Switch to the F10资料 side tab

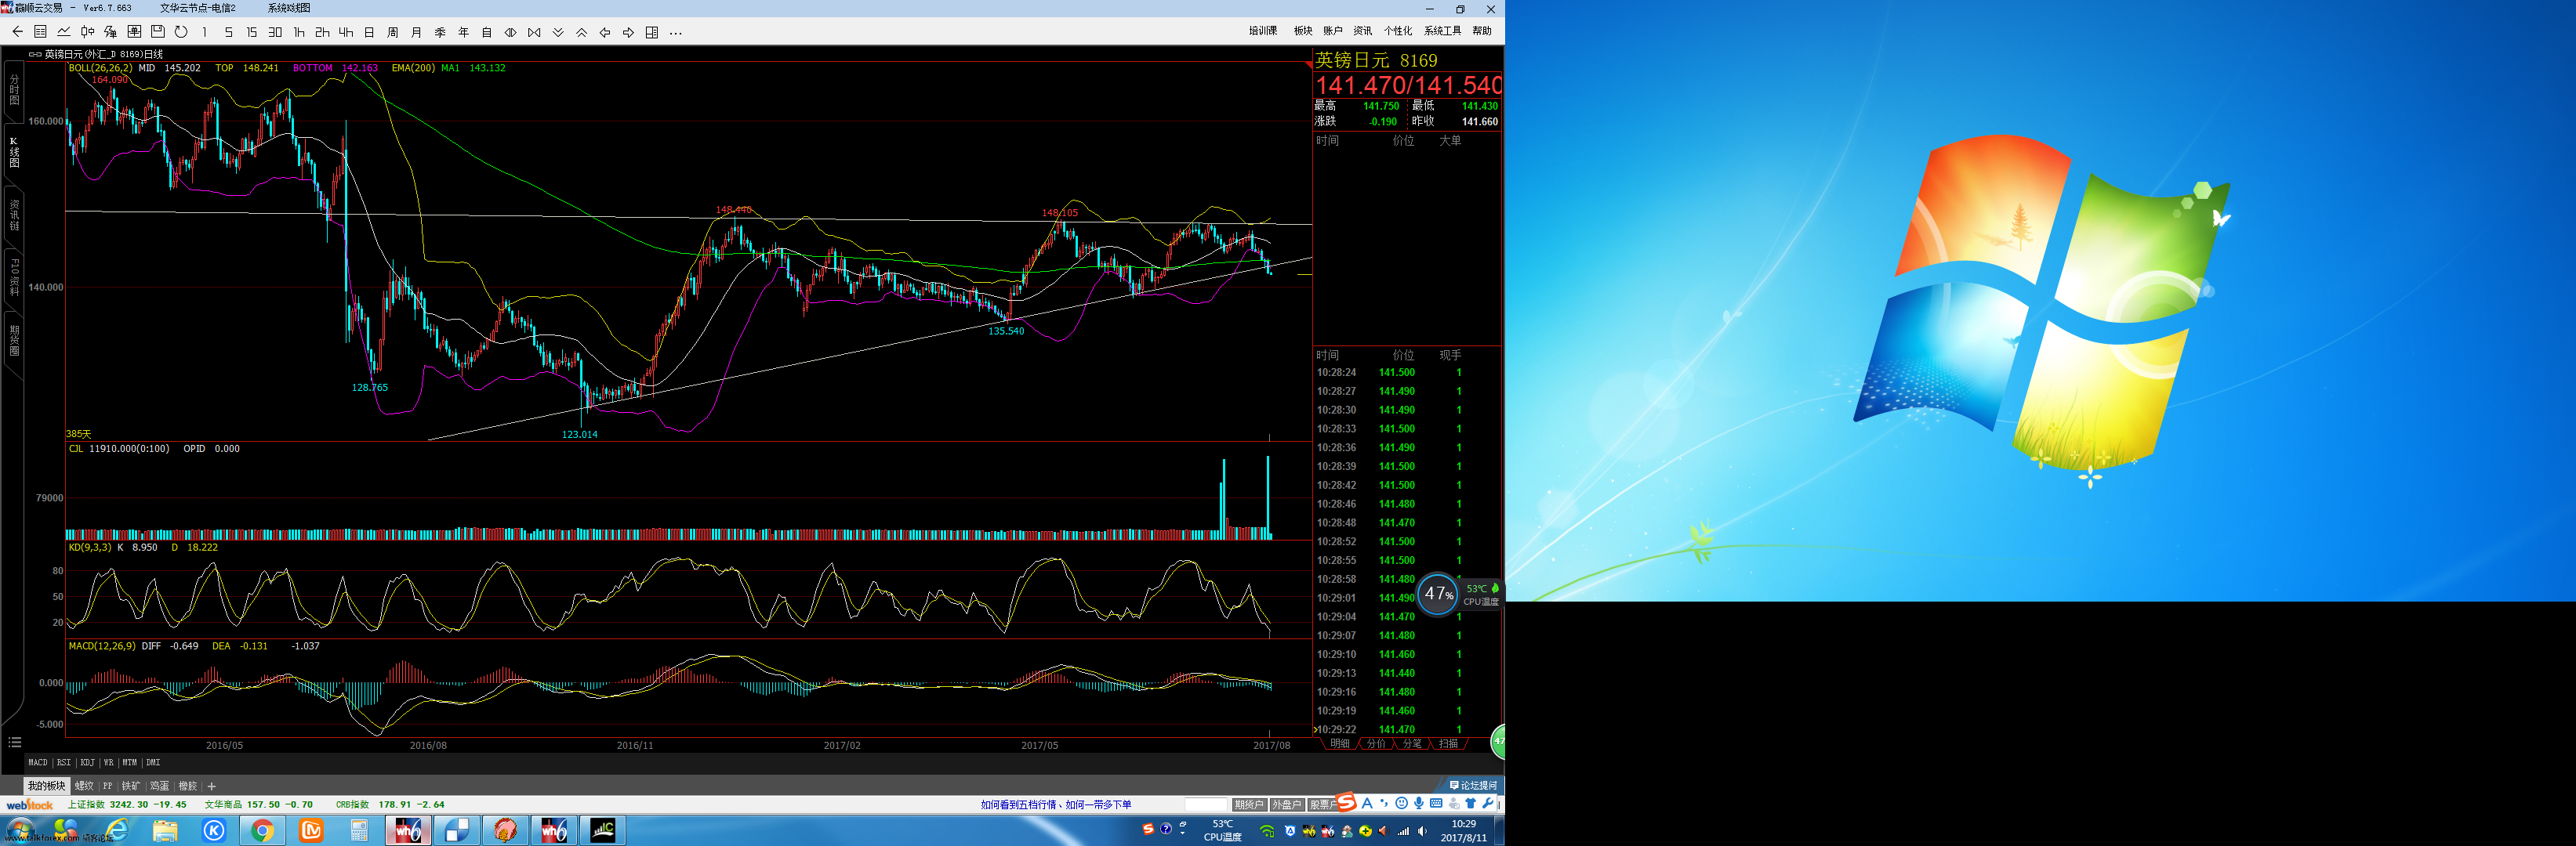click(14, 277)
